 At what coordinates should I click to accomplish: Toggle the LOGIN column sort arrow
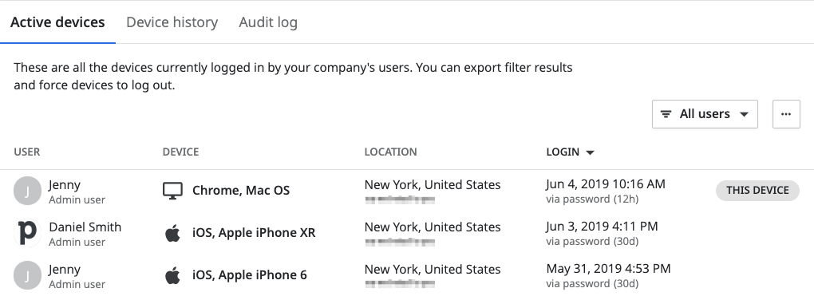(590, 152)
